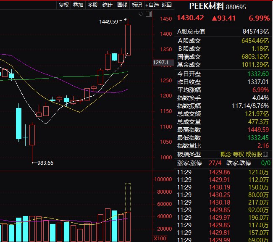
Task: Activate the 画线 drawing tool
Action: pyautogui.click(x=122, y=5)
